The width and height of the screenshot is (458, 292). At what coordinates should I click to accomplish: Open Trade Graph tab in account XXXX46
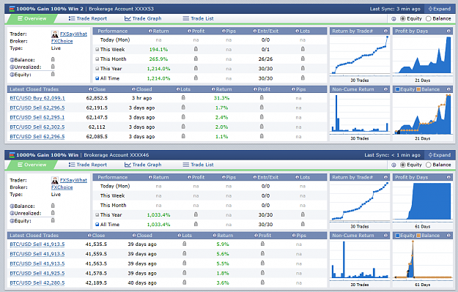(143, 165)
